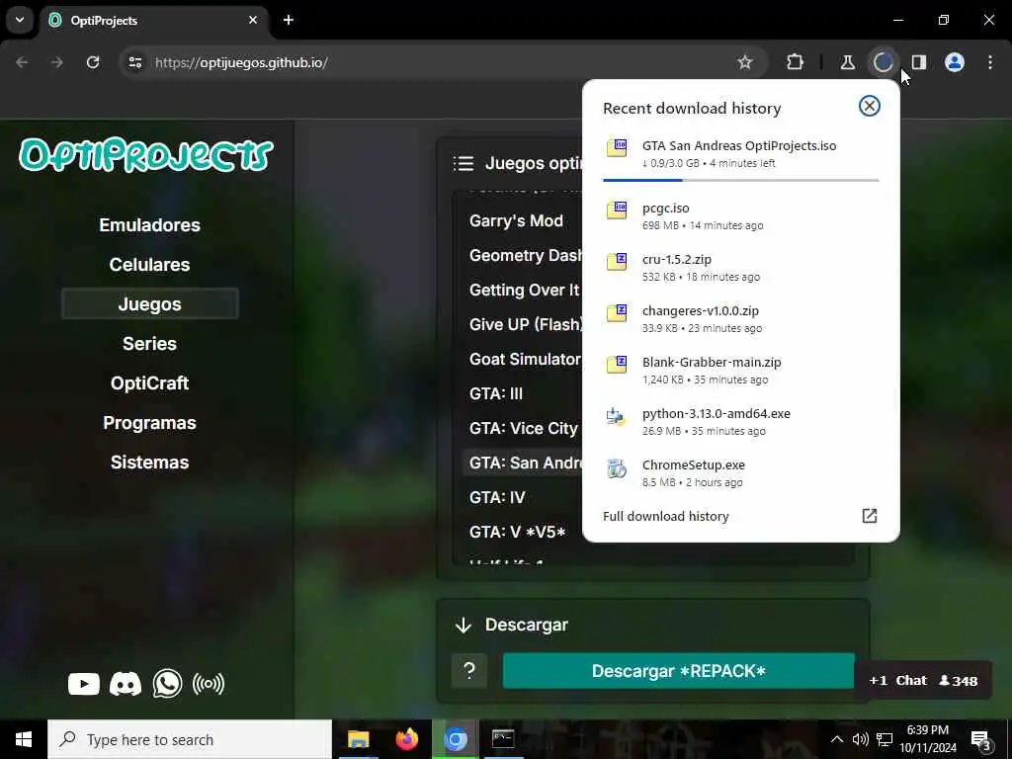Select Give UP (Flash) in game list
Screen dimensions: 1012x759
point(526,324)
